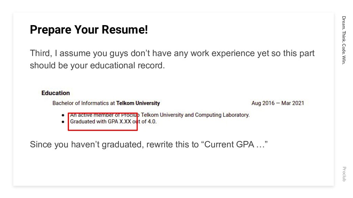This screenshot has height=198, width=353.
Task: Select "Telkom University and Computing Laboratory." bullet text
Action: [x=195, y=115]
